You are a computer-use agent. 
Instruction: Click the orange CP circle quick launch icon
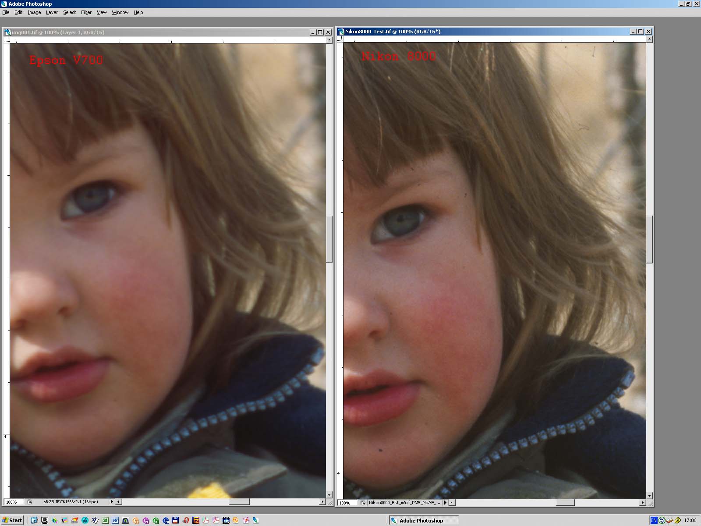[135, 520]
